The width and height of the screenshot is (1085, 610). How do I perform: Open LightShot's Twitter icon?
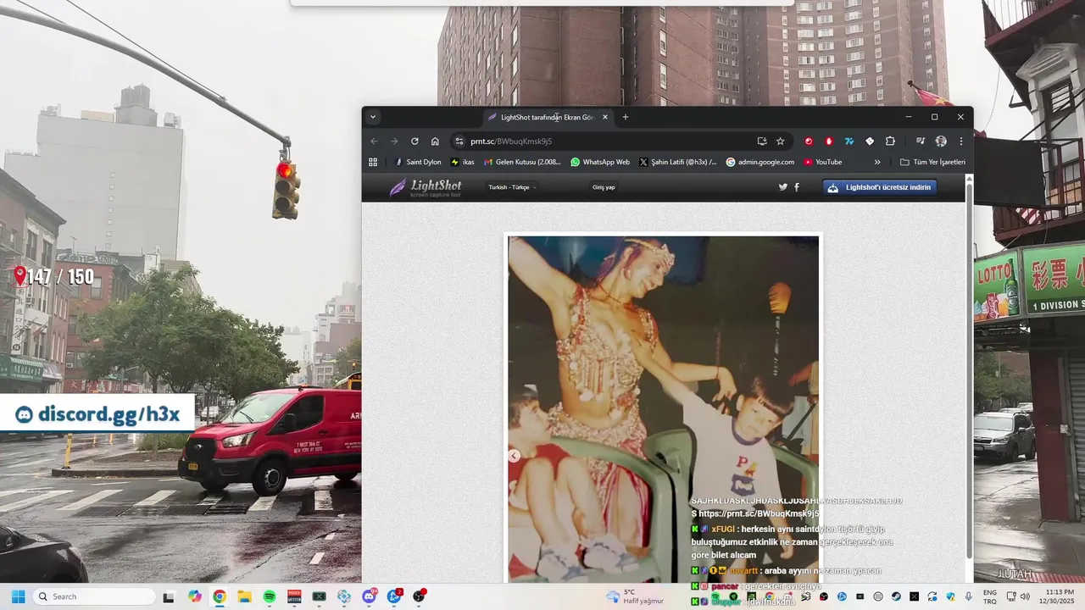(783, 187)
